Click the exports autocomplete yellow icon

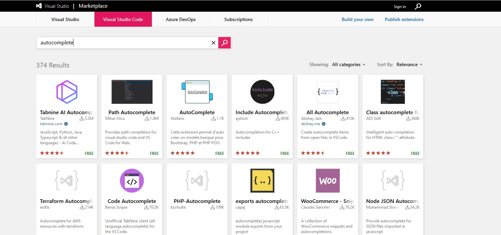262,181
